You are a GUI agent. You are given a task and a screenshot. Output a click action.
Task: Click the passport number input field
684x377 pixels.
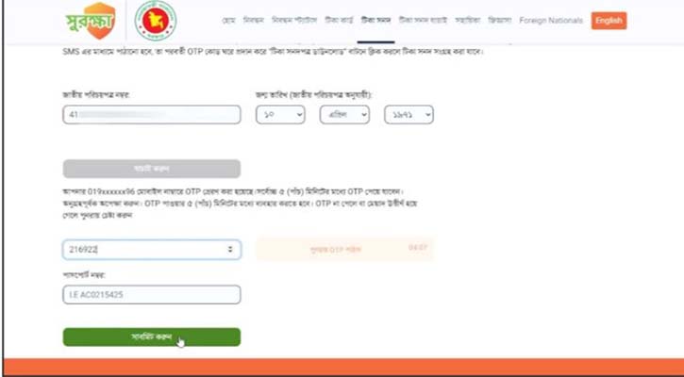[x=152, y=295]
